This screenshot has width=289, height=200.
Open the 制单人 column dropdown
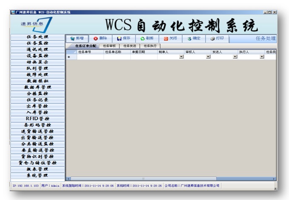[x=181, y=57]
